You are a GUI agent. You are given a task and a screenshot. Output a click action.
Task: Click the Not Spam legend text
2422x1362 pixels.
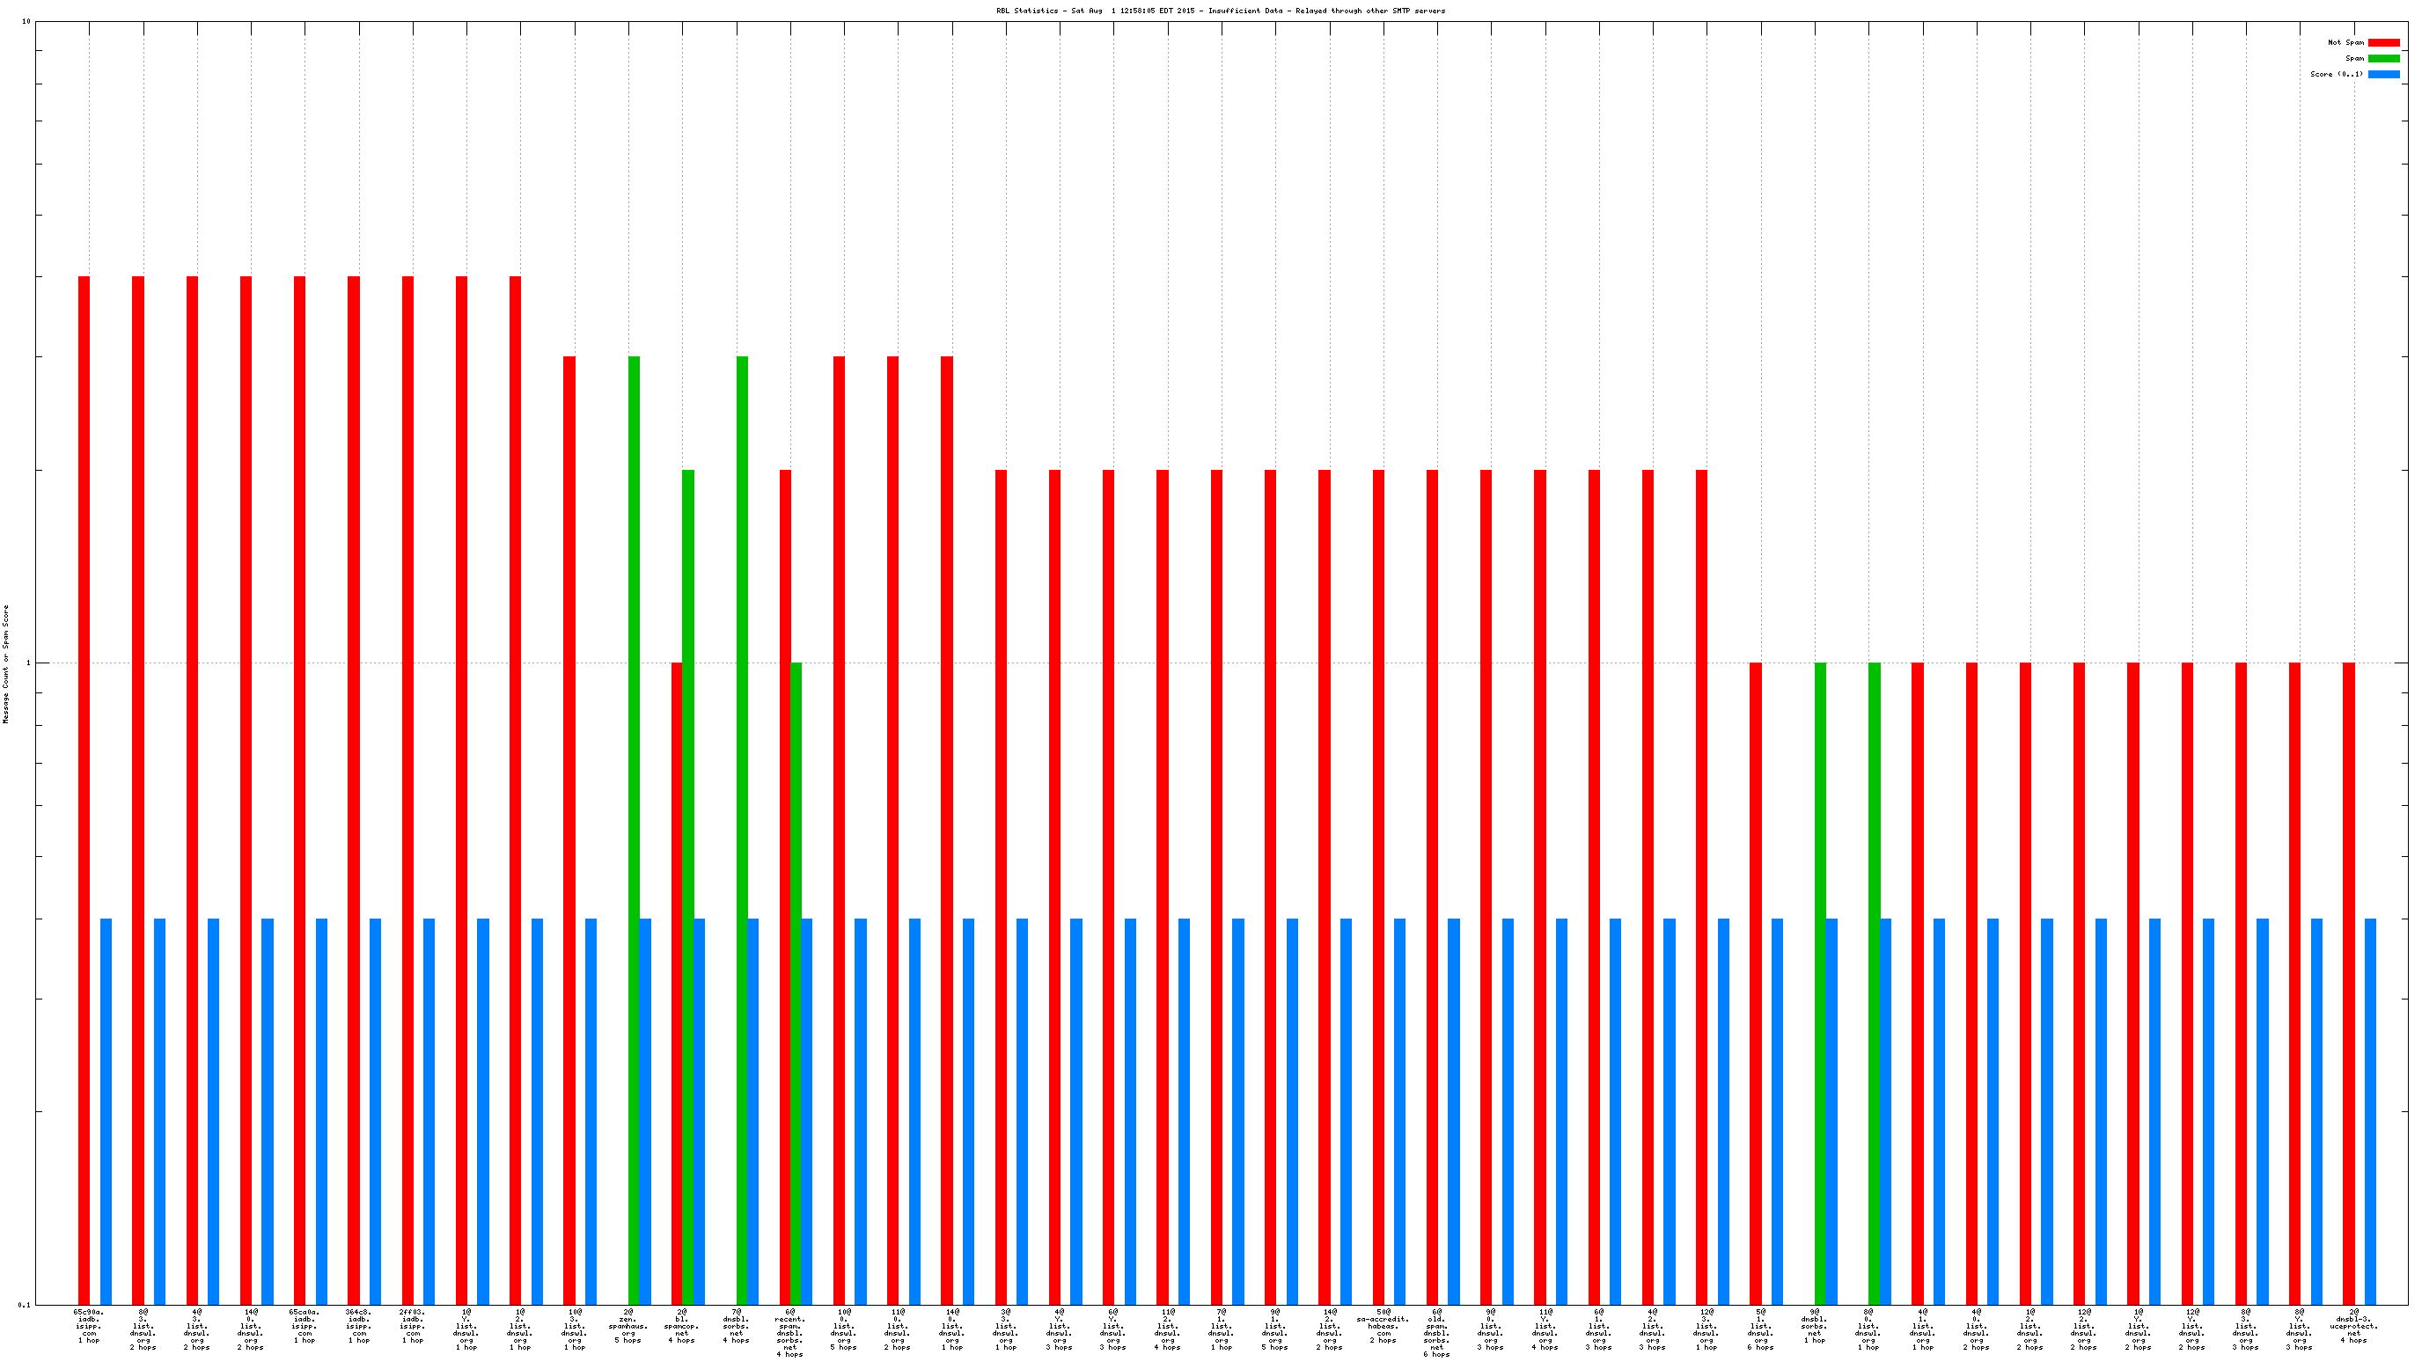(x=2345, y=42)
